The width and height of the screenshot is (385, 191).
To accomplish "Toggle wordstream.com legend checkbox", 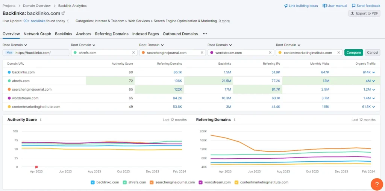I will point(200,182).
